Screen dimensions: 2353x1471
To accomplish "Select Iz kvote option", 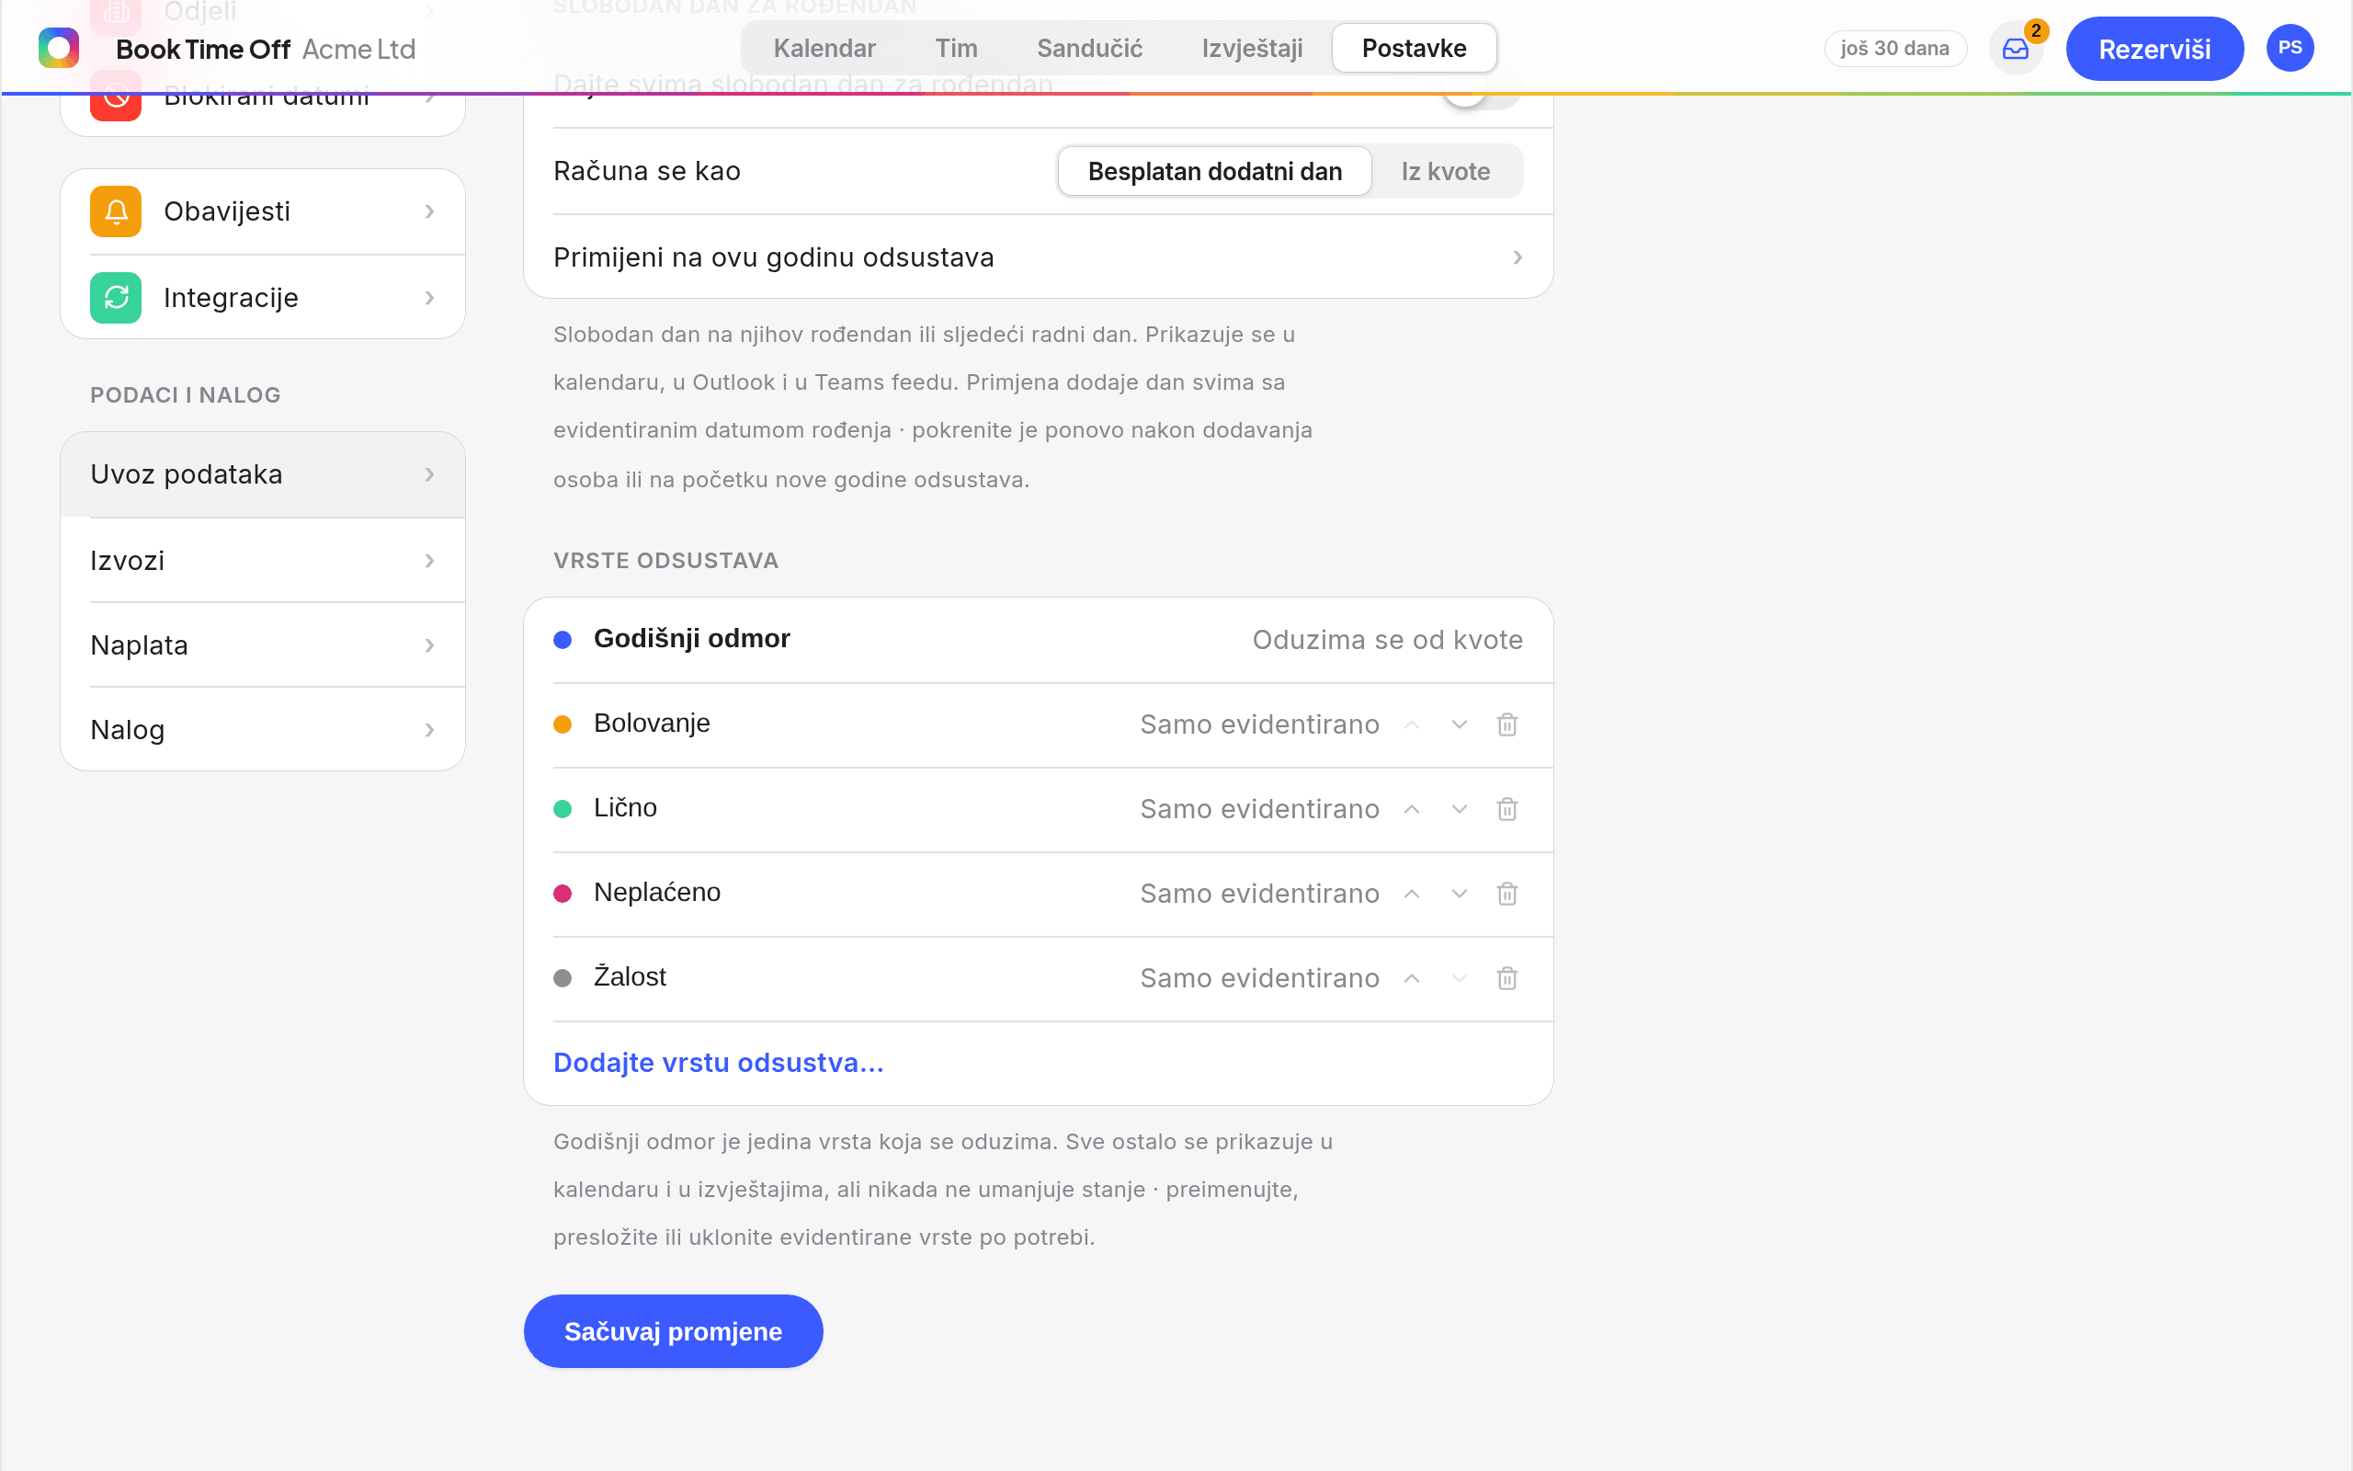I will [x=1446, y=171].
